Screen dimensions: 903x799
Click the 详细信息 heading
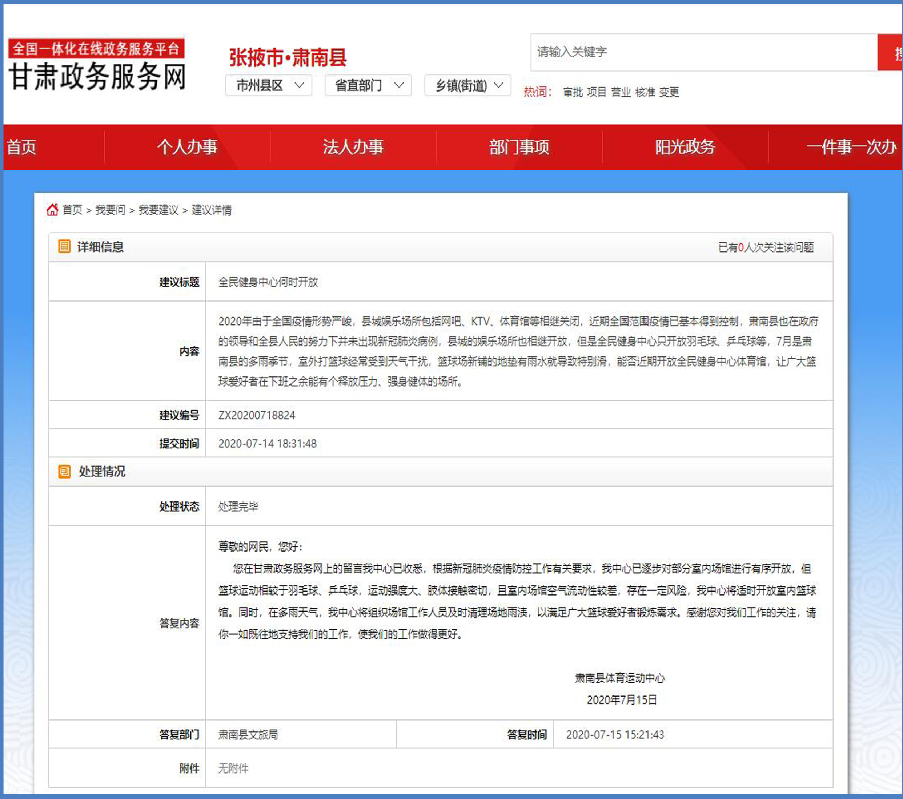100,247
